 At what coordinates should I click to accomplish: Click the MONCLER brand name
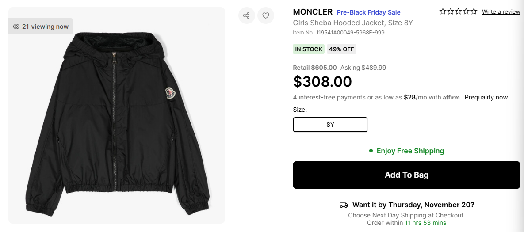pyautogui.click(x=313, y=12)
